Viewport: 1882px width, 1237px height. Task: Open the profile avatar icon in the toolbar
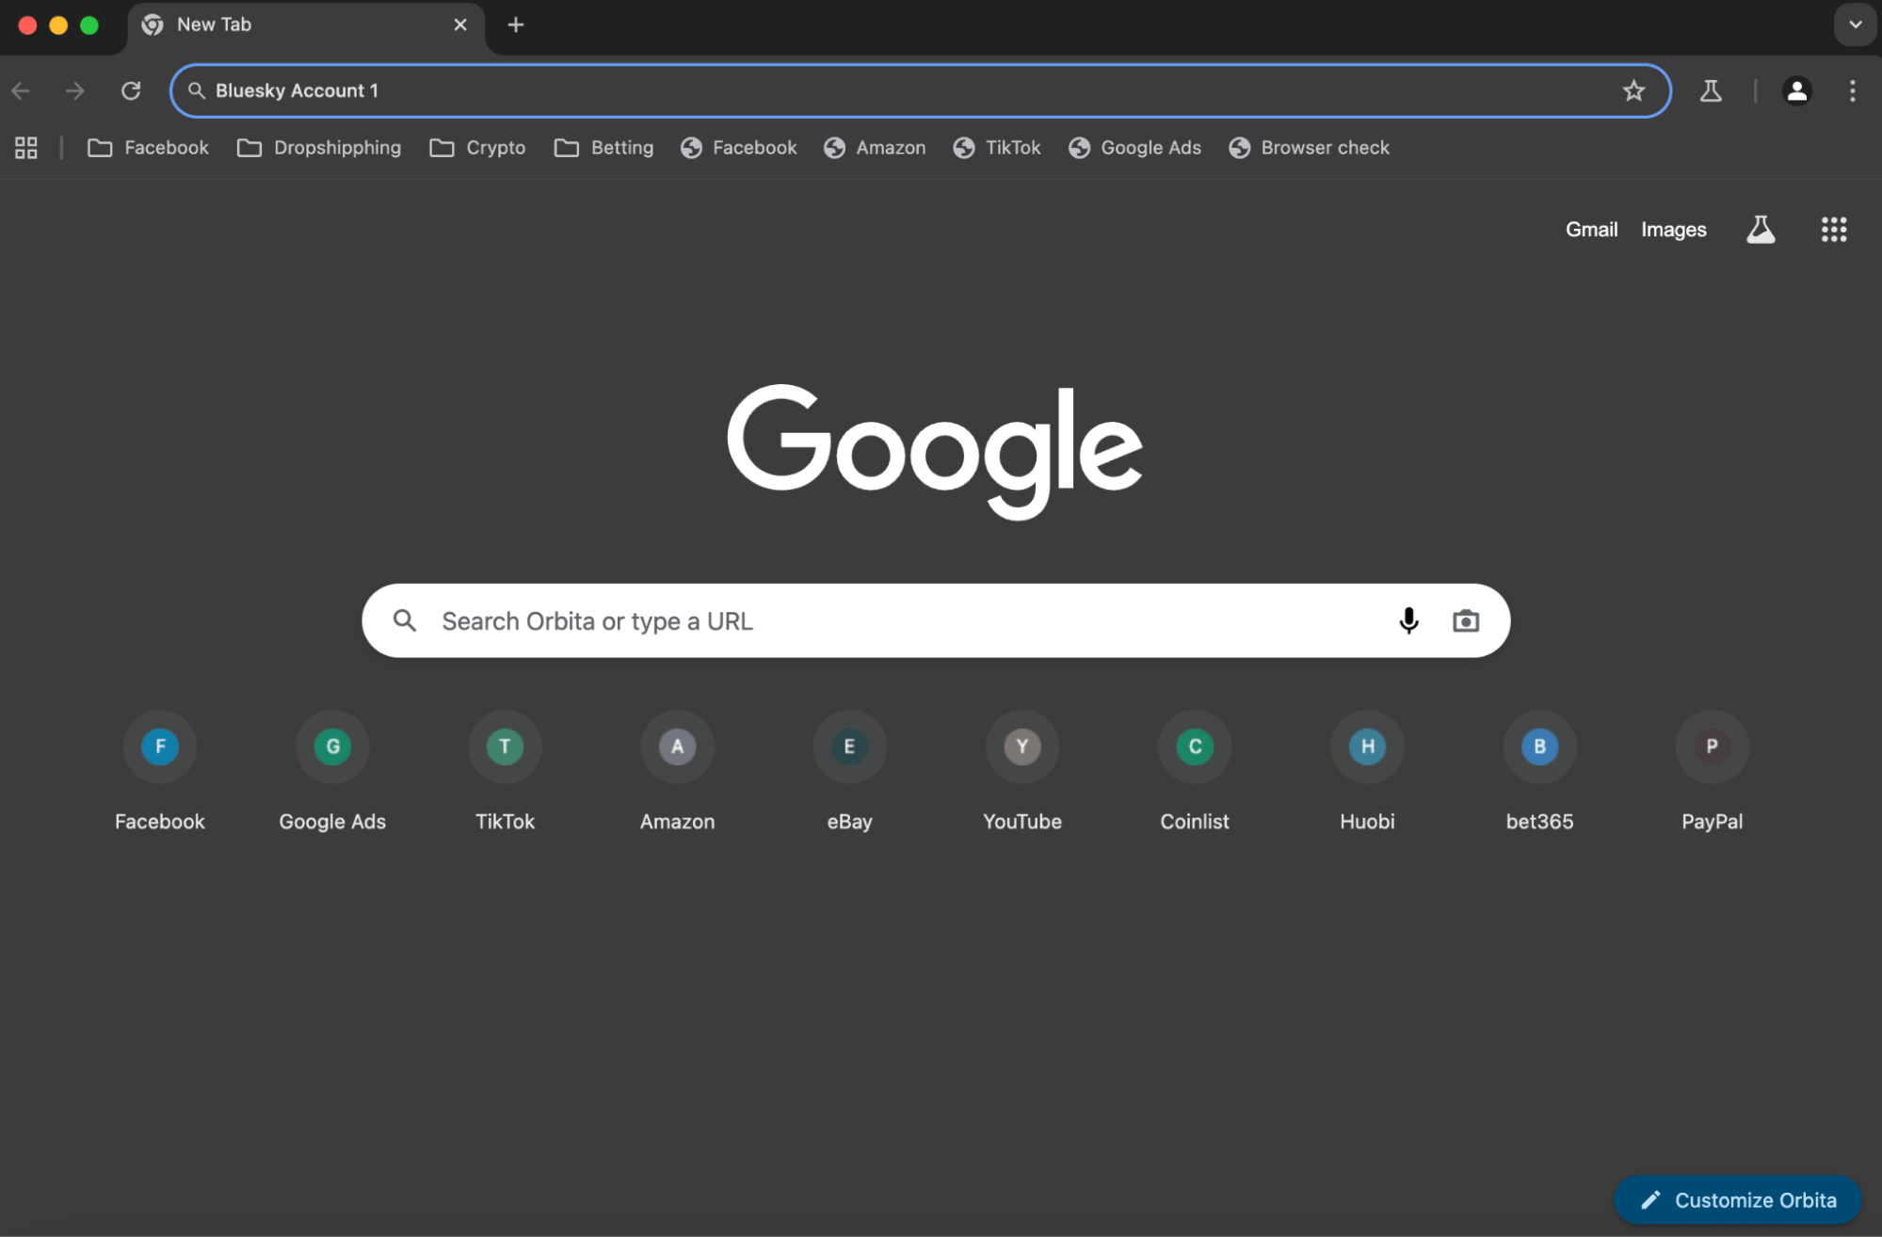pyautogui.click(x=1796, y=90)
